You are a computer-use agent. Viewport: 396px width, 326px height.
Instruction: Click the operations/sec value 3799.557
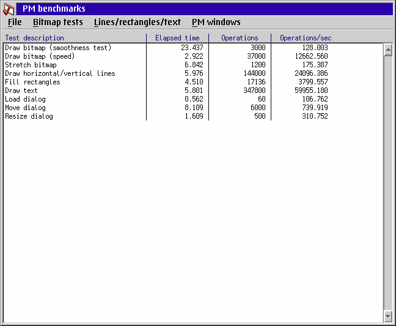[313, 82]
